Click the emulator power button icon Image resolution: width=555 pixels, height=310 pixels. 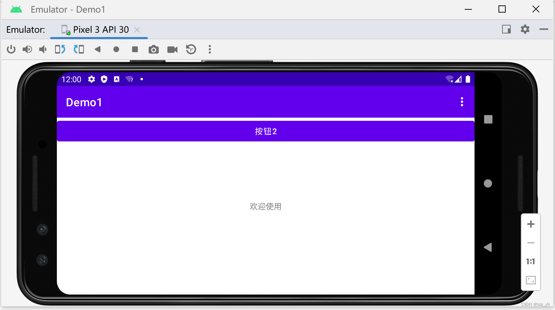point(11,49)
